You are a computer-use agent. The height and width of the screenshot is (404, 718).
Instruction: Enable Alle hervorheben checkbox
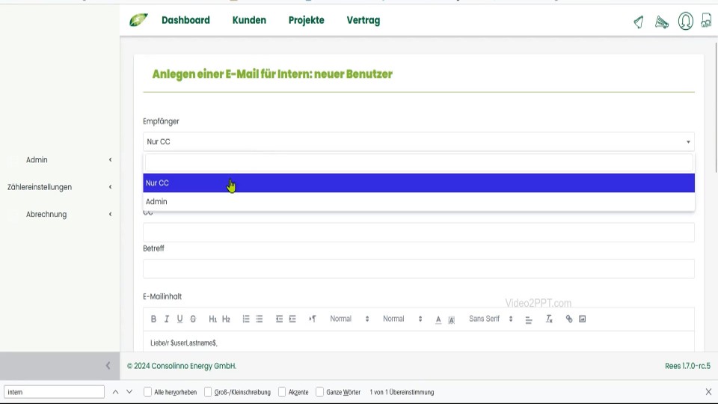pos(147,392)
